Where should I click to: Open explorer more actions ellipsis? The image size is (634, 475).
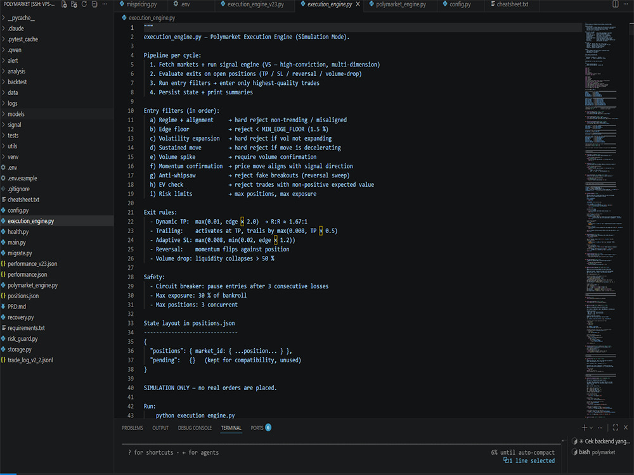[105, 4]
